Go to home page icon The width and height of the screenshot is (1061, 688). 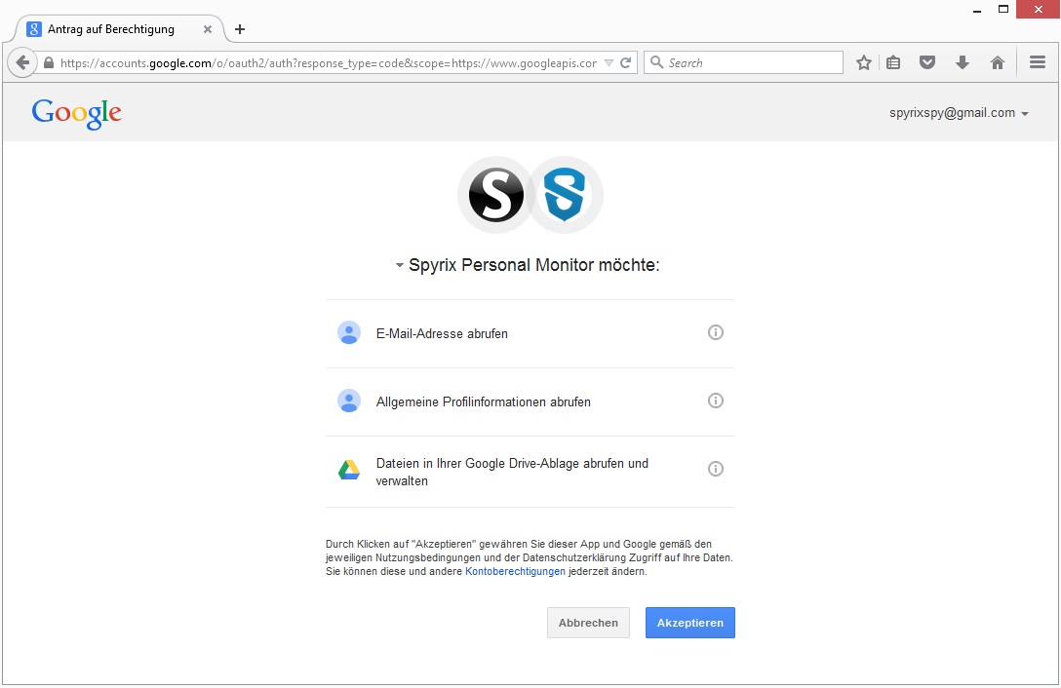click(x=998, y=63)
